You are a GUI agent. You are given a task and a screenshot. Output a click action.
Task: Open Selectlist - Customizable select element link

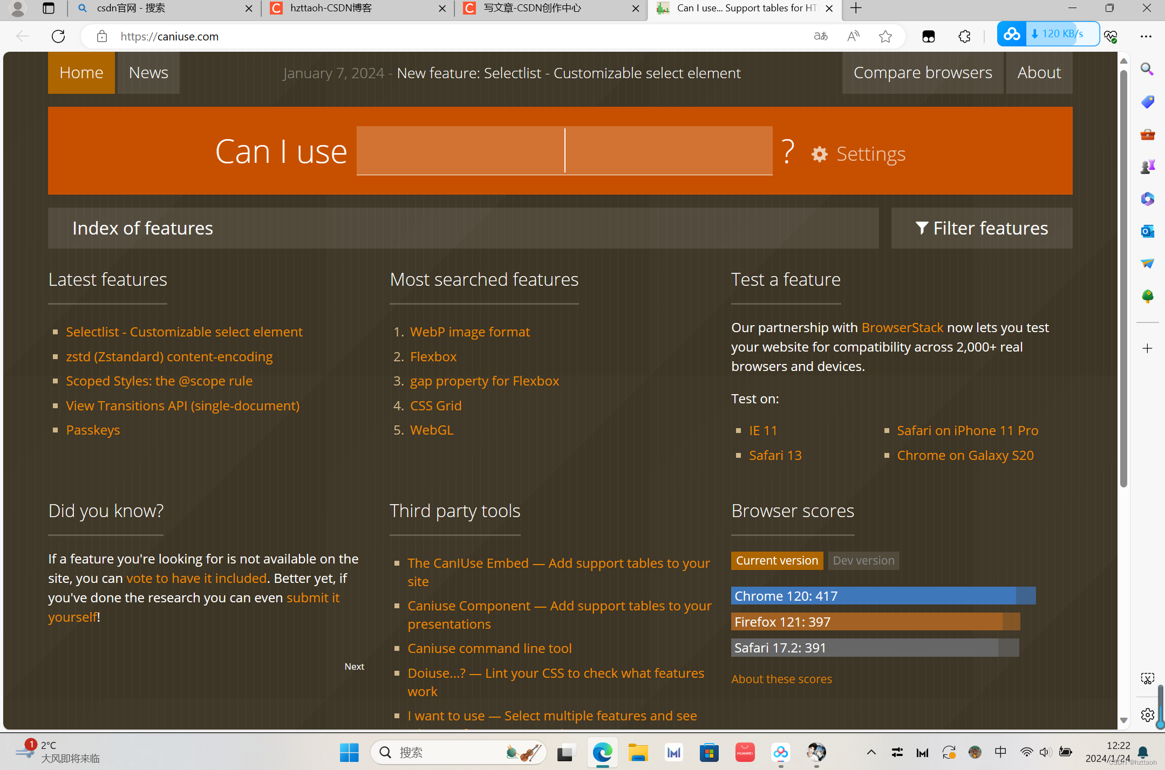click(184, 332)
